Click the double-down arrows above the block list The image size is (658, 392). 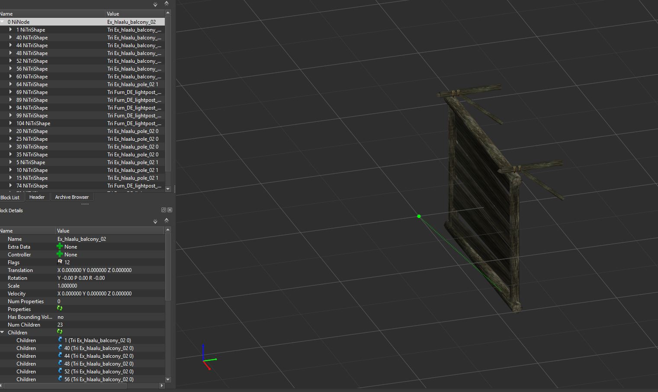[155, 5]
